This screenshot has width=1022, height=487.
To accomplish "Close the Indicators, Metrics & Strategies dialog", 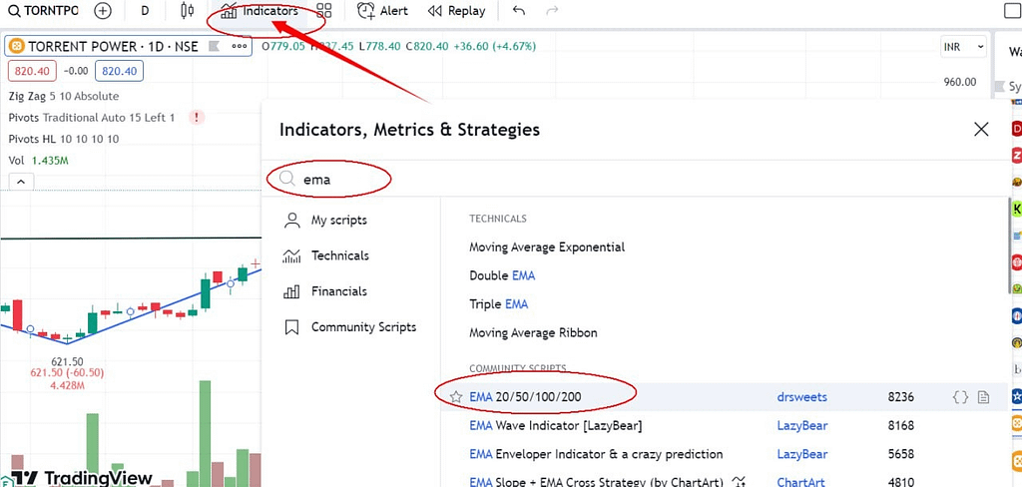I will point(981,129).
